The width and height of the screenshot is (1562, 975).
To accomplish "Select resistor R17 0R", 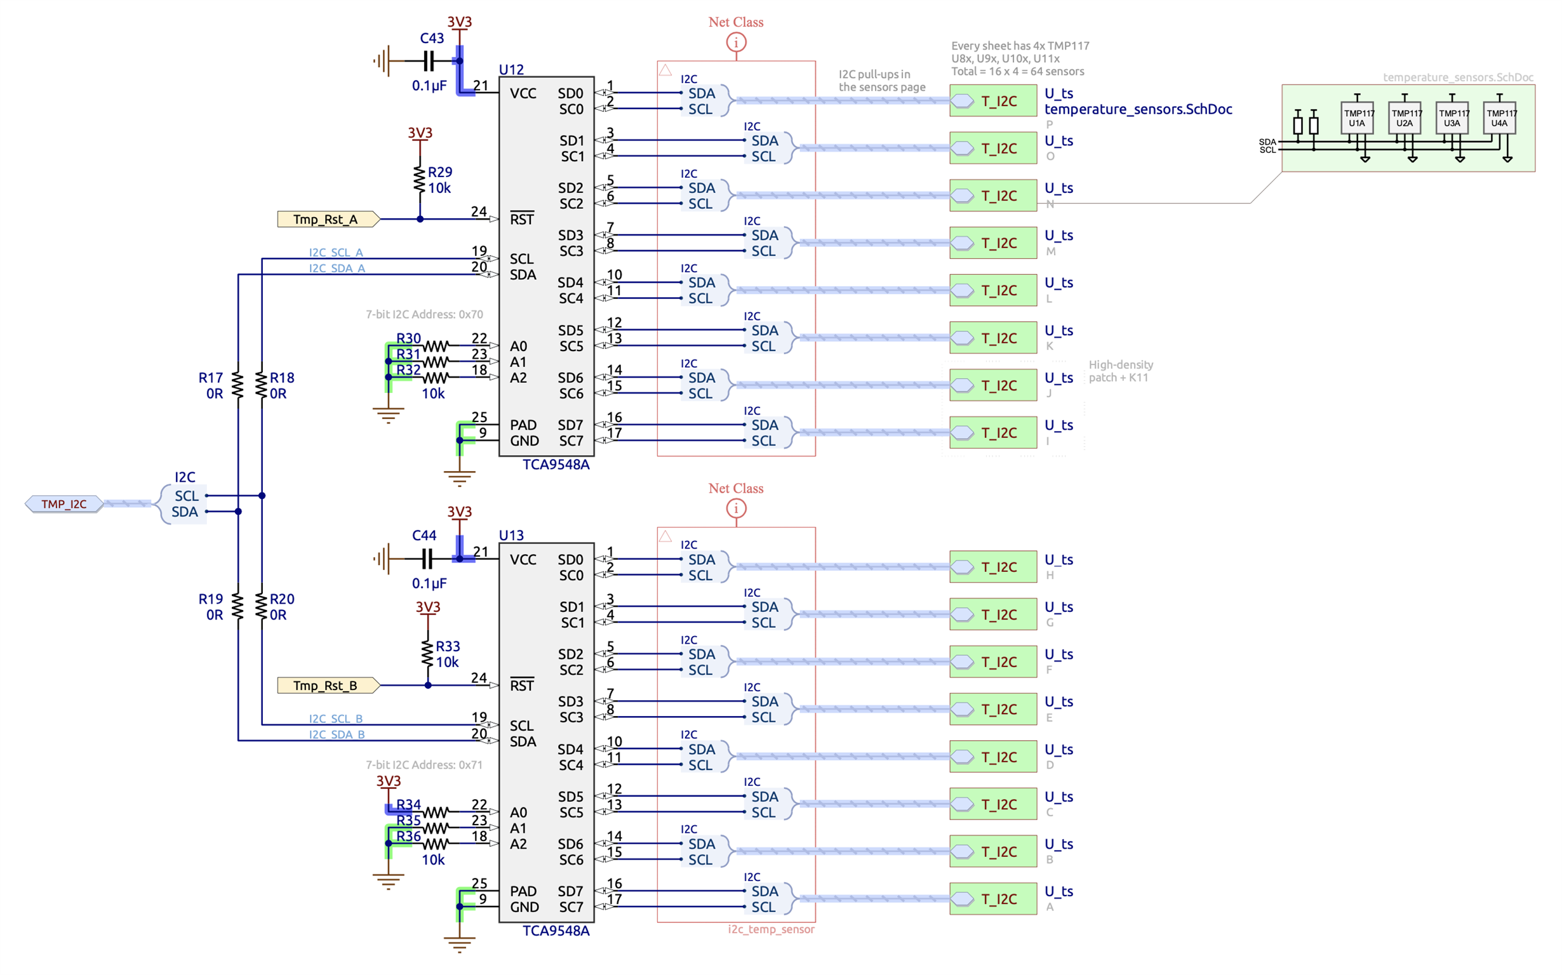I will [x=238, y=385].
